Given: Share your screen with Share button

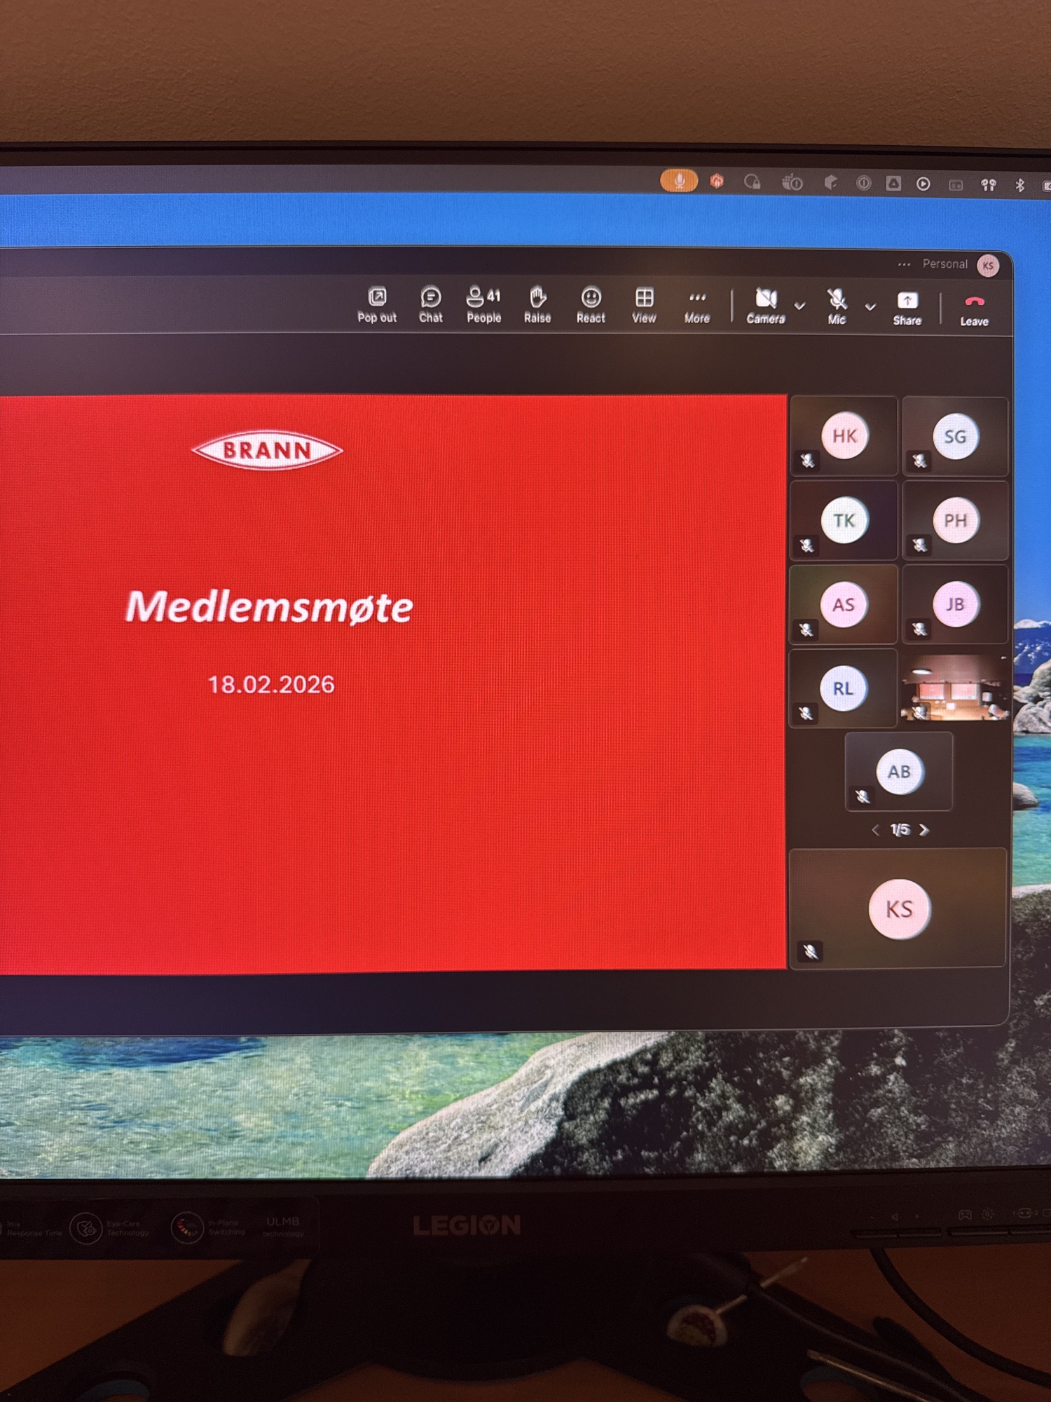Looking at the screenshot, I should pos(907,308).
